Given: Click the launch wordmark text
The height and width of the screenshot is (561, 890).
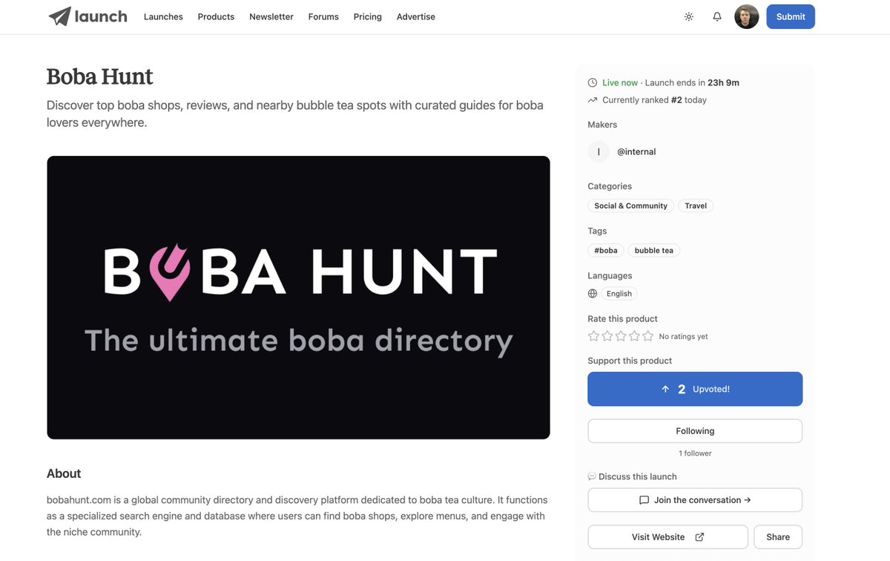Looking at the screenshot, I should point(101,16).
